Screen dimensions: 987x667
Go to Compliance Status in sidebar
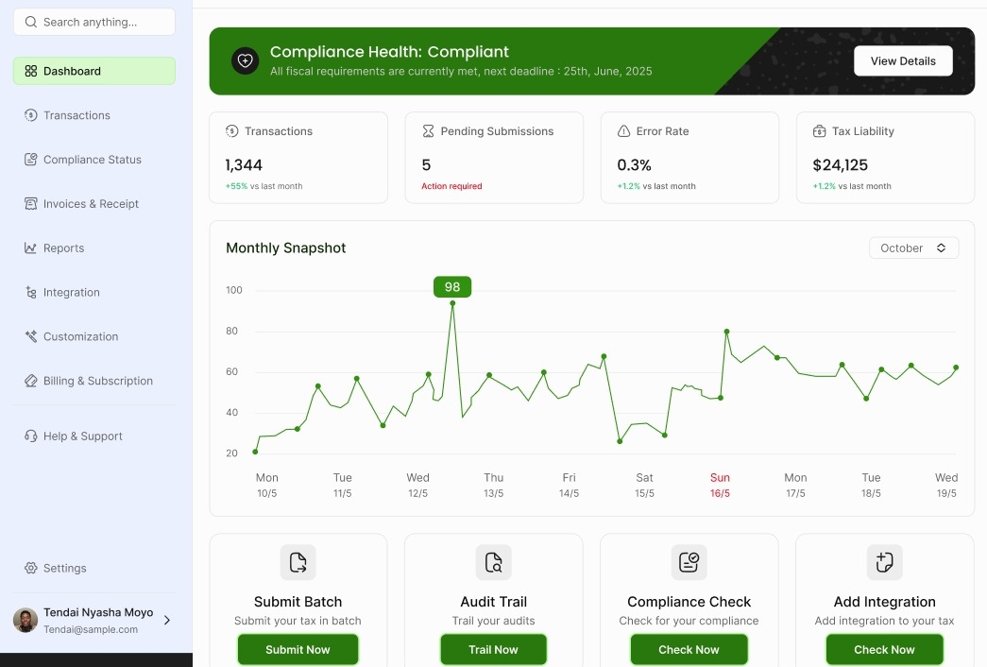click(92, 160)
